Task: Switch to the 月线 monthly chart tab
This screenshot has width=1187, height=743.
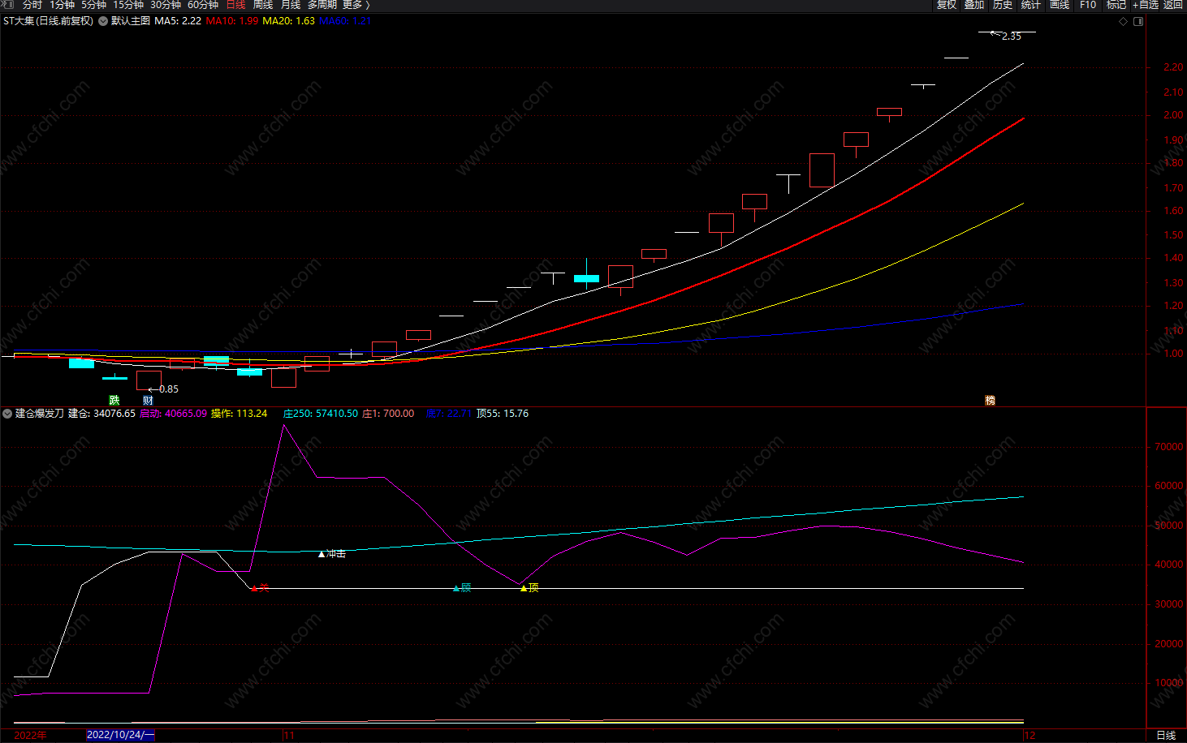Action: tap(290, 5)
